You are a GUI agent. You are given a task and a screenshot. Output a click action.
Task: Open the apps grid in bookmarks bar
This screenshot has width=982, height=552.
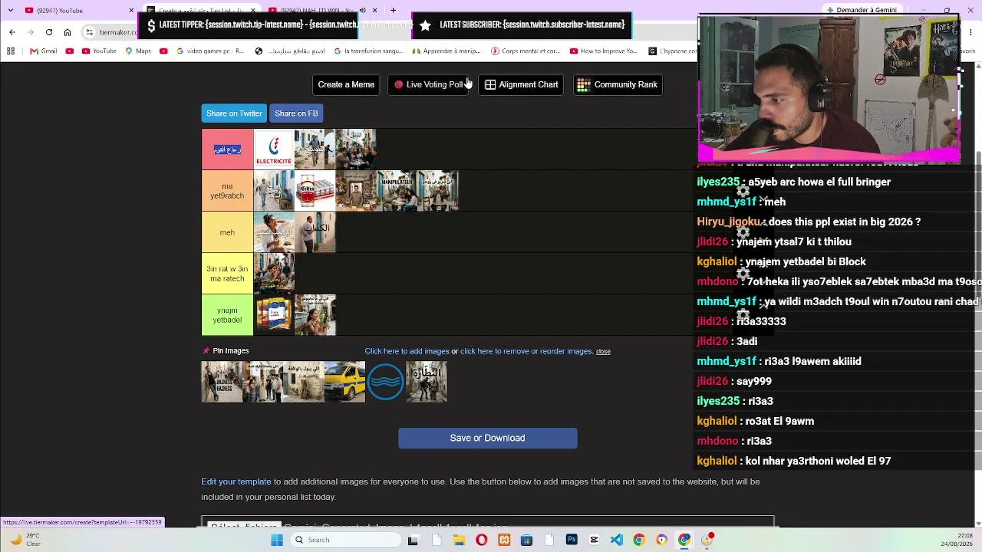click(11, 51)
